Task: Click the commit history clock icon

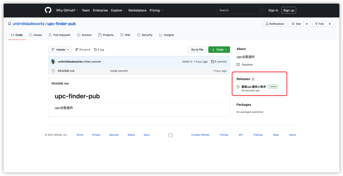Action: tap(212, 62)
